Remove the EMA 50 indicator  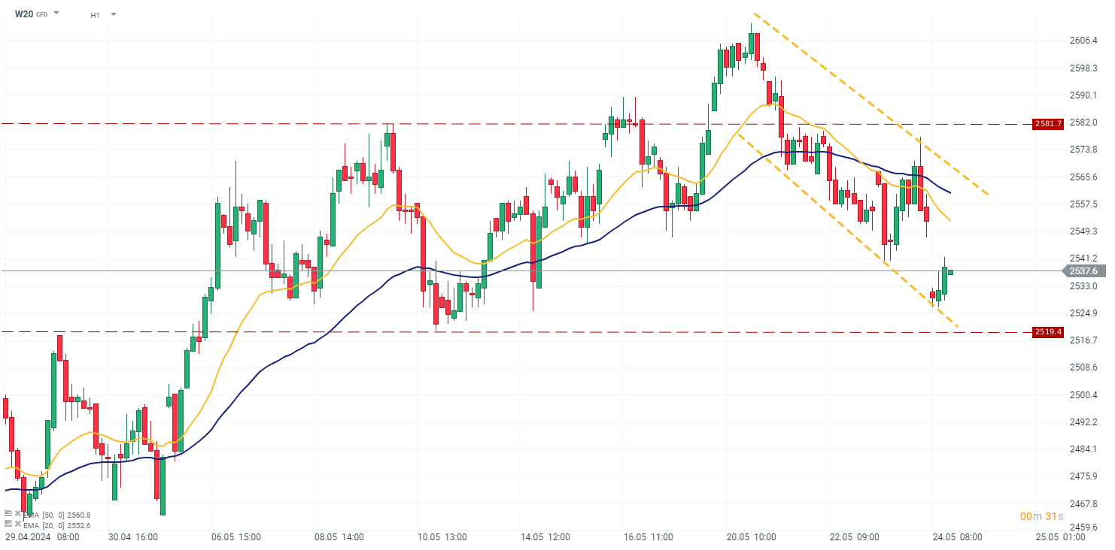coord(17,514)
